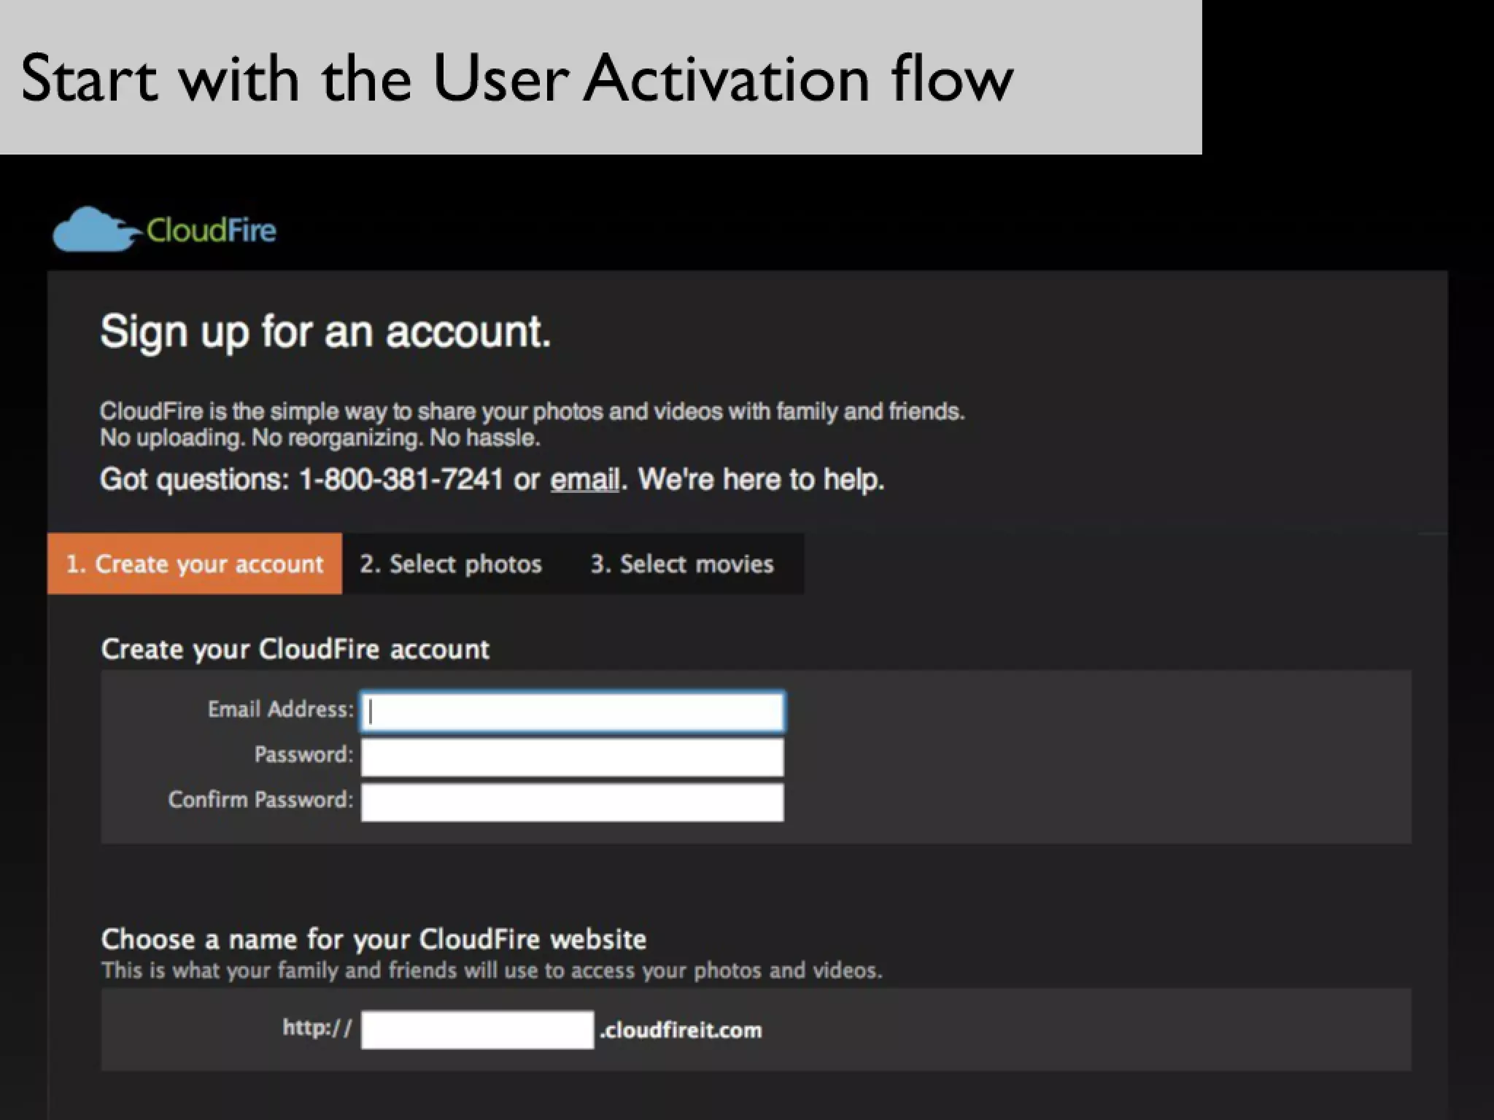Click the website name field before .cloudfireit.com
The width and height of the screenshot is (1494, 1120).
(478, 1030)
